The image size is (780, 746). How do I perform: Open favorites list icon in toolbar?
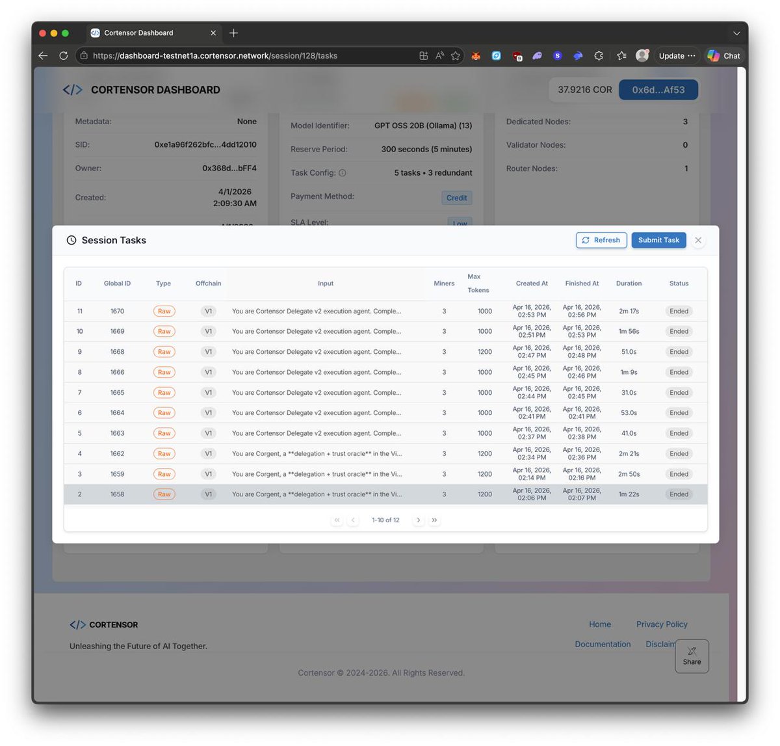621,56
